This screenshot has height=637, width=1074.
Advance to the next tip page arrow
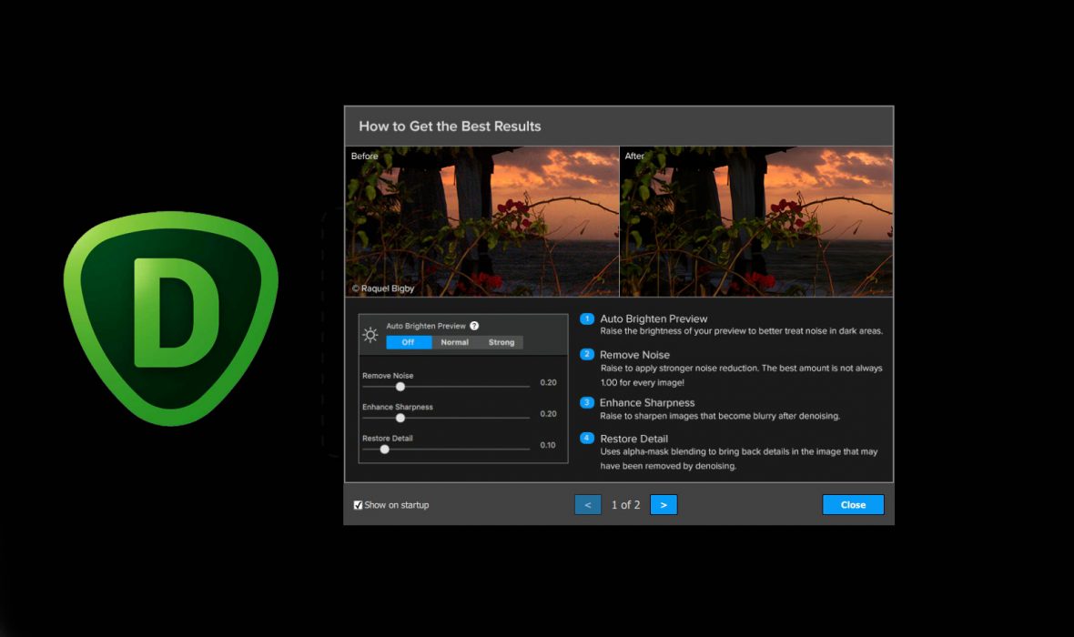pyautogui.click(x=664, y=504)
